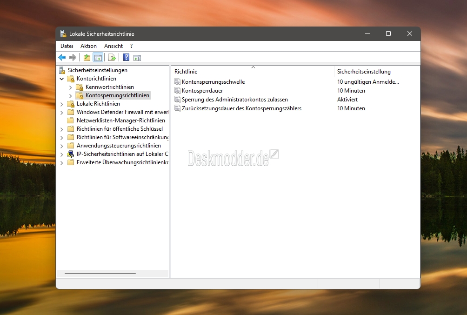Click the up one level folder icon

coord(87,58)
